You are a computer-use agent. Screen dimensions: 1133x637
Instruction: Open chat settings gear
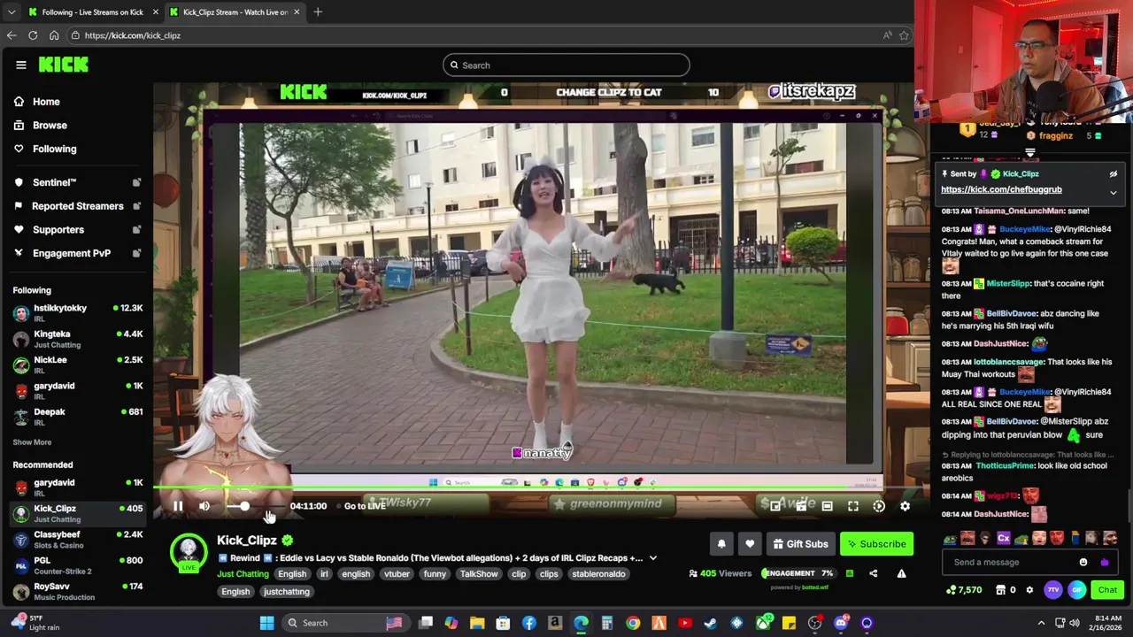[1029, 590]
